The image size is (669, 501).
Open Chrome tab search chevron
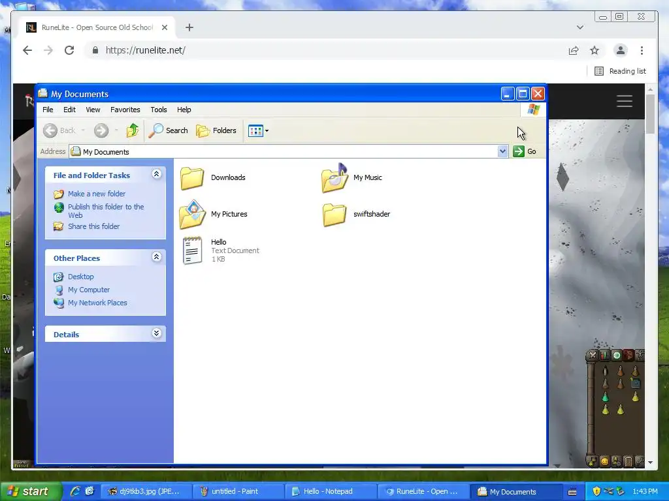click(580, 27)
